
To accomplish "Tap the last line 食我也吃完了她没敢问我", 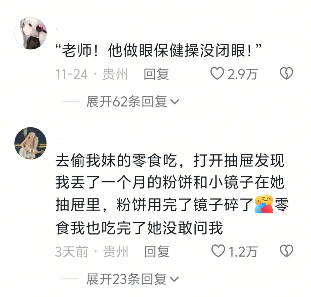I will pyautogui.click(x=139, y=228).
